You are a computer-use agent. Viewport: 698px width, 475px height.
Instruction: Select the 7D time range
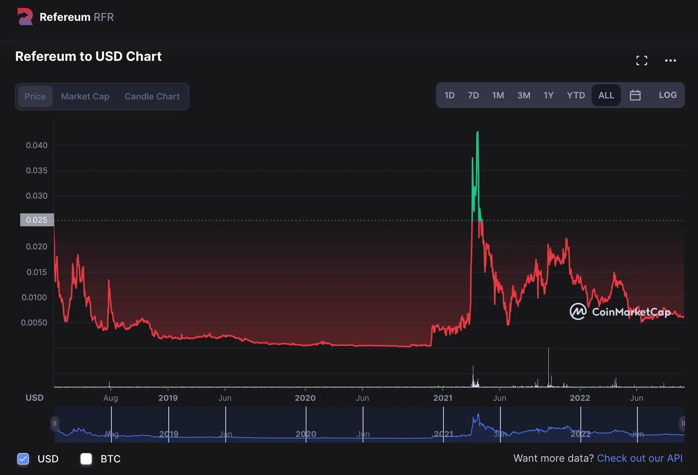tap(473, 95)
